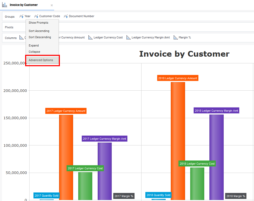Click the Customer Code group icon
Image resolution: width=254 pixels, height=201 pixels.
36,16
